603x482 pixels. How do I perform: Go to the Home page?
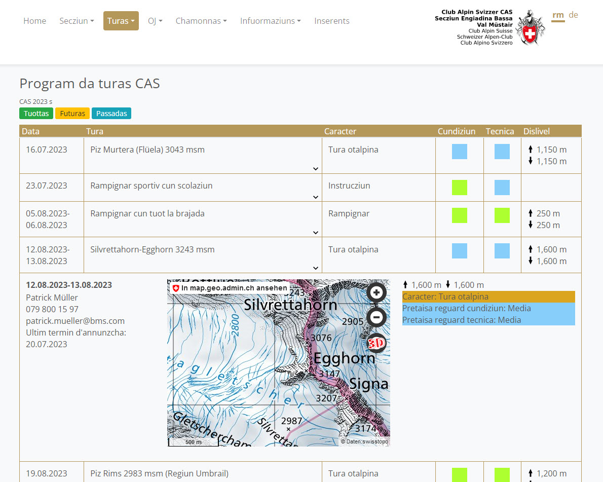pyautogui.click(x=34, y=21)
